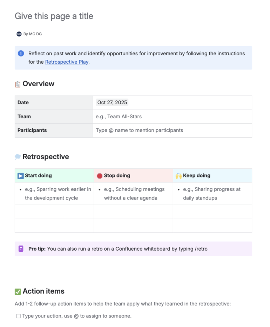Click the purple note icon in the Pro tip panel

click(x=20, y=249)
